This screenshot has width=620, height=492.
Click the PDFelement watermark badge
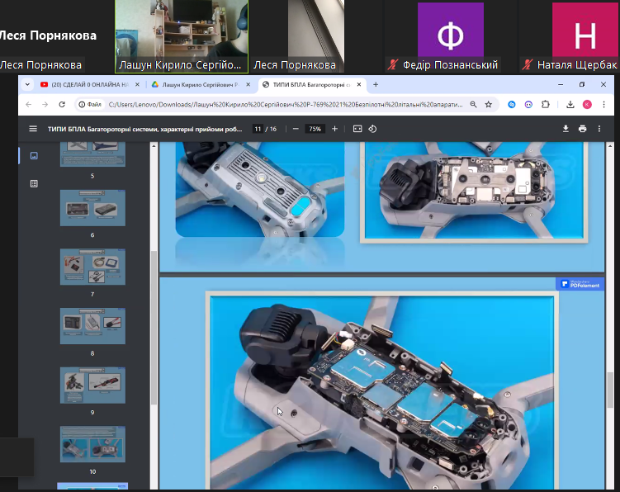[580, 284]
